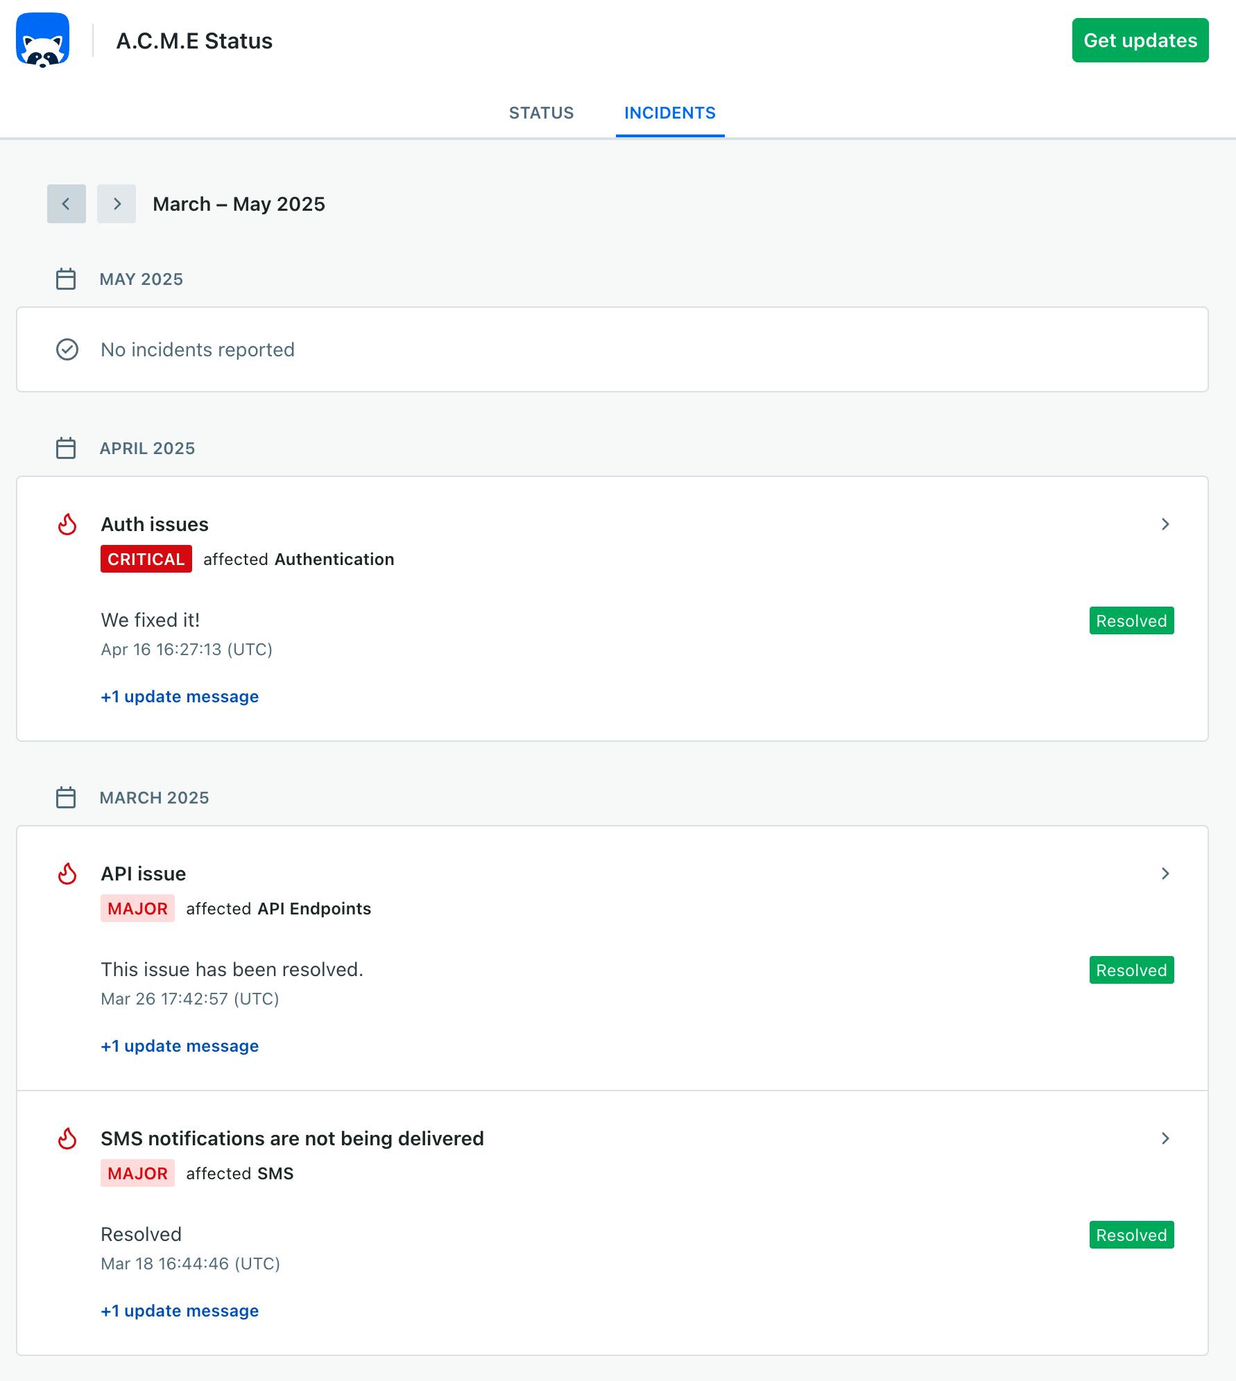Viewport: 1236px width, 1381px height.
Task: Click the flame icon for Auth issues
Action: [x=67, y=524]
